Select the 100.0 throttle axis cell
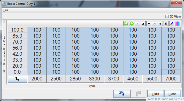 click(17, 30)
